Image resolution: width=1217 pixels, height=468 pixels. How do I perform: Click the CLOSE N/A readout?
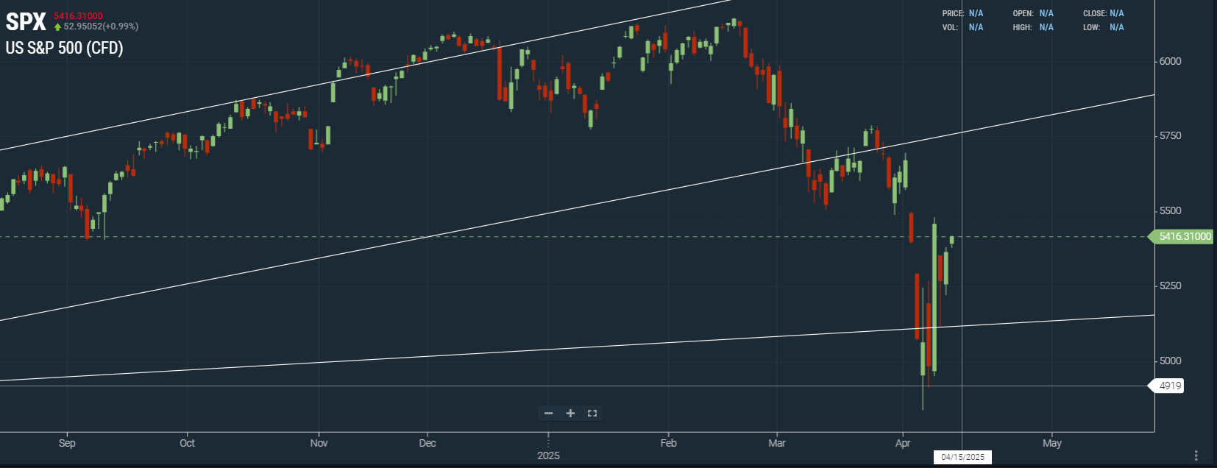(x=1104, y=13)
